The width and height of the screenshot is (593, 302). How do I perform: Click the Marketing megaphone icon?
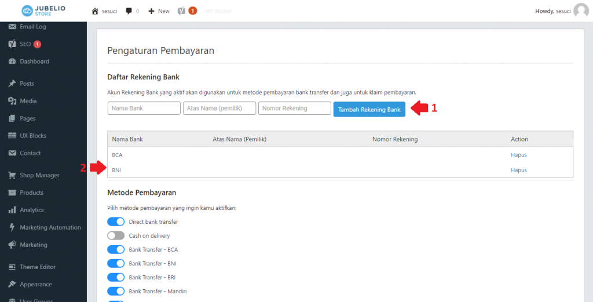point(12,245)
